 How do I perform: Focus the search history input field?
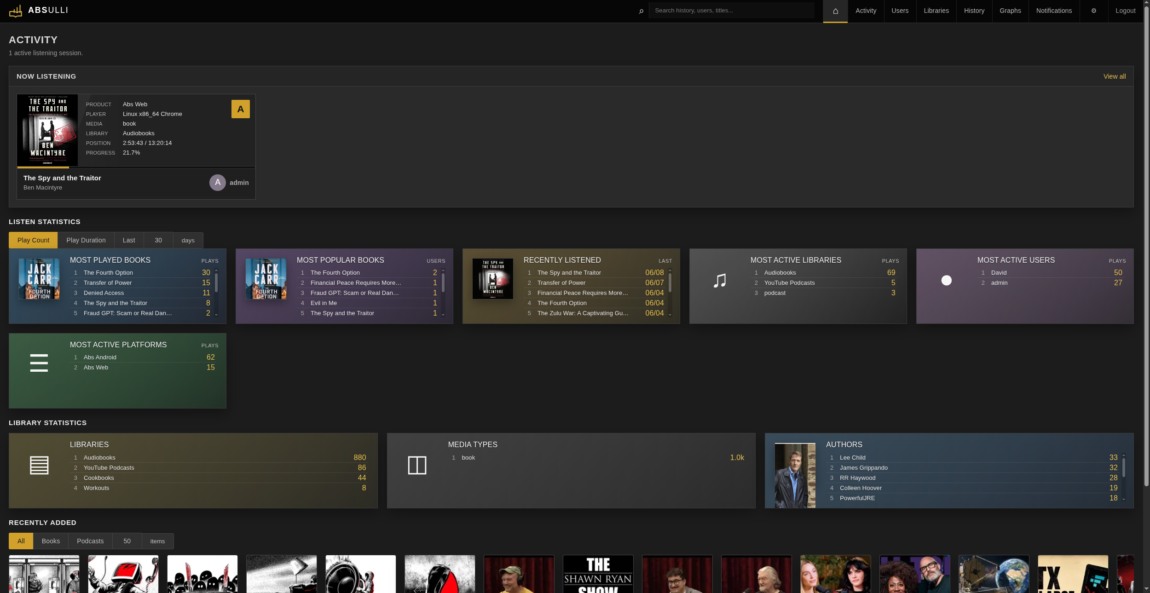point(731,11)
